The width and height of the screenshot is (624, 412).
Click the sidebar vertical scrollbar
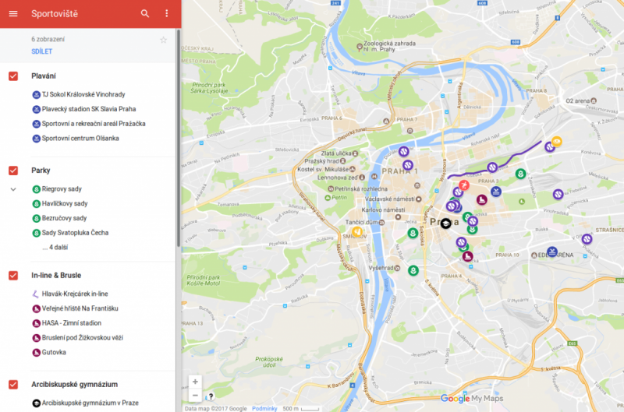click(x=179, y=139)
